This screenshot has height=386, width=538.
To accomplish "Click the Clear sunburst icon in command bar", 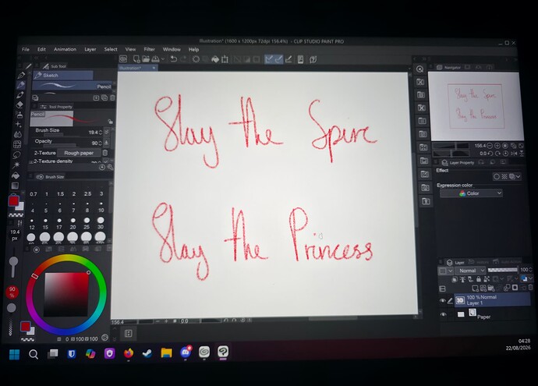I will [x=196, y=59].
